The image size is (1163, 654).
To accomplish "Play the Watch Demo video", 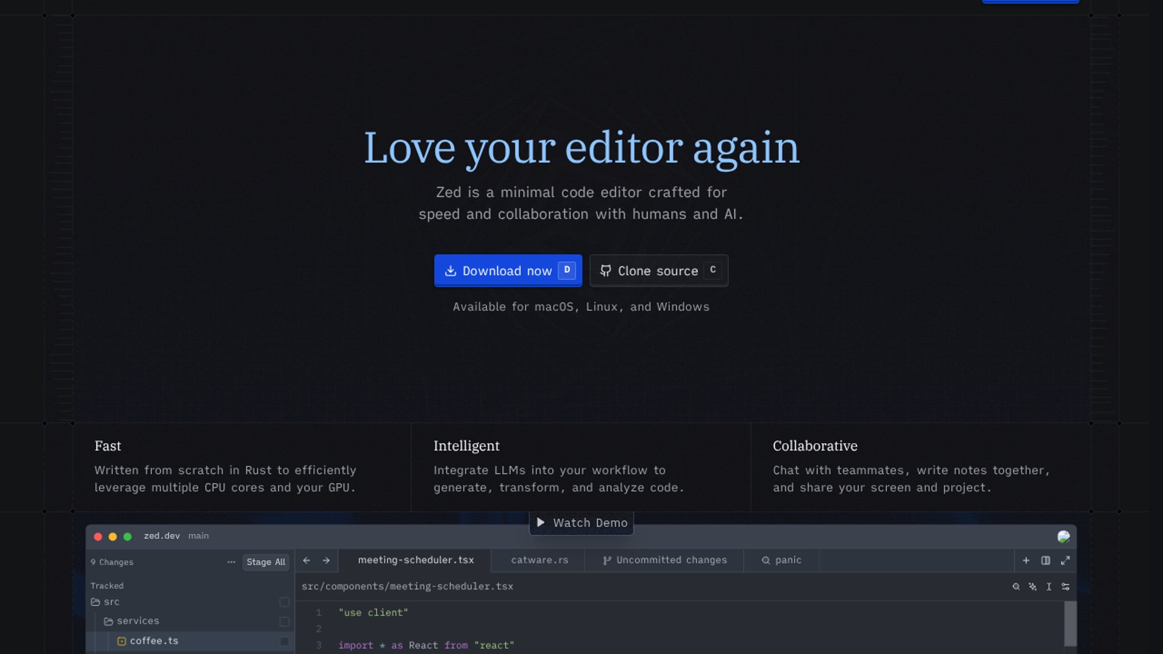I will point(581,523).
